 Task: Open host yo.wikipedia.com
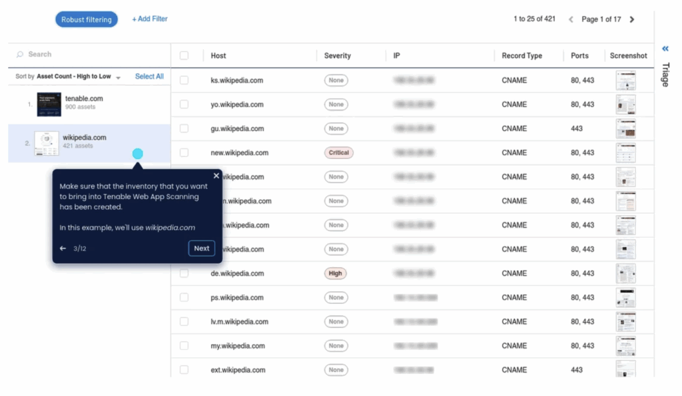237,104
